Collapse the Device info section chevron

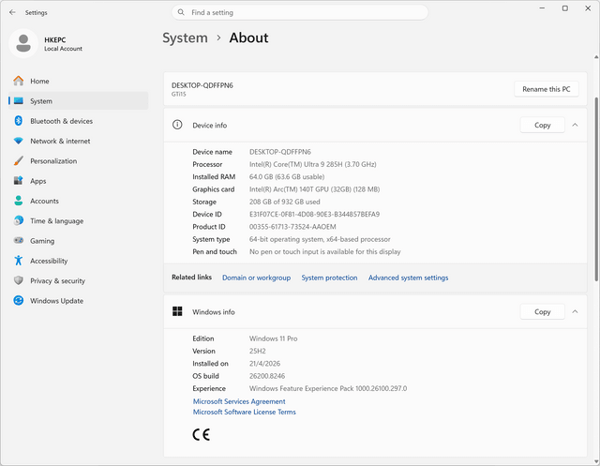[x=575, y=125]
